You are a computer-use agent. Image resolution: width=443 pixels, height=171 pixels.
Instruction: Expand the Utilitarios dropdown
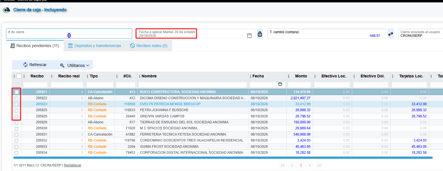click(x=75, y=65)
